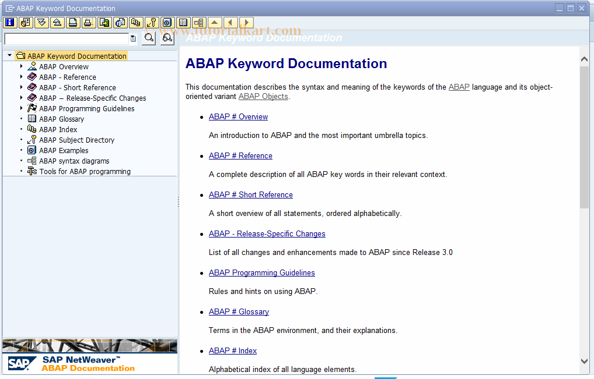Click the gear icon beside ABAP Examples
Image resolution: width=594 pixels, height=379 pixels.
coord(32,150)
